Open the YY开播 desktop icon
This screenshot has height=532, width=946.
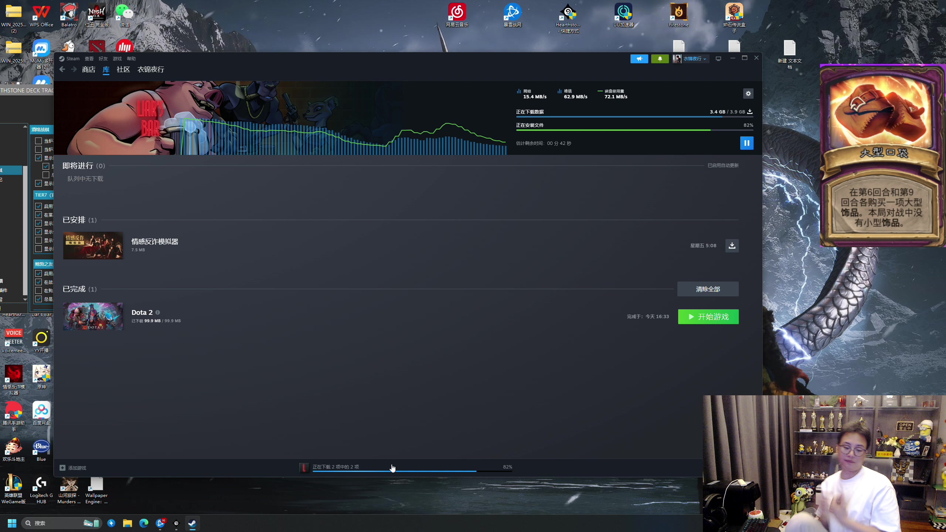tap(41, 341)
